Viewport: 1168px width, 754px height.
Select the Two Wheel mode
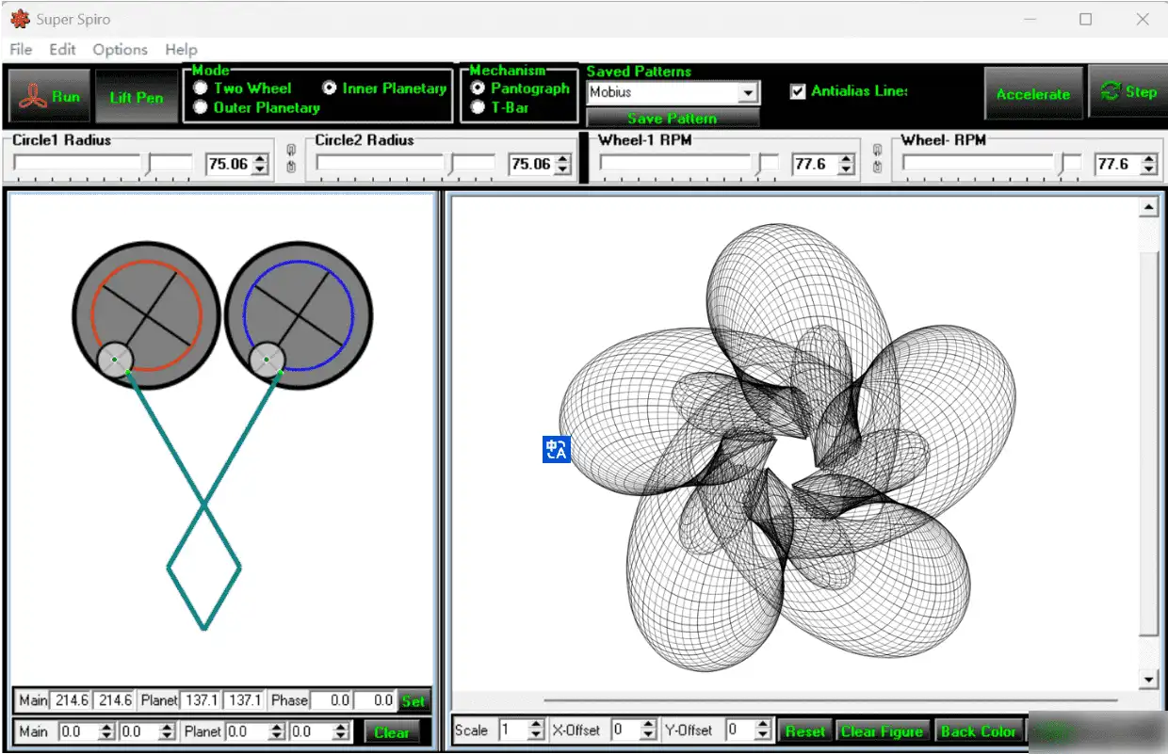click(x=200, y=88)
